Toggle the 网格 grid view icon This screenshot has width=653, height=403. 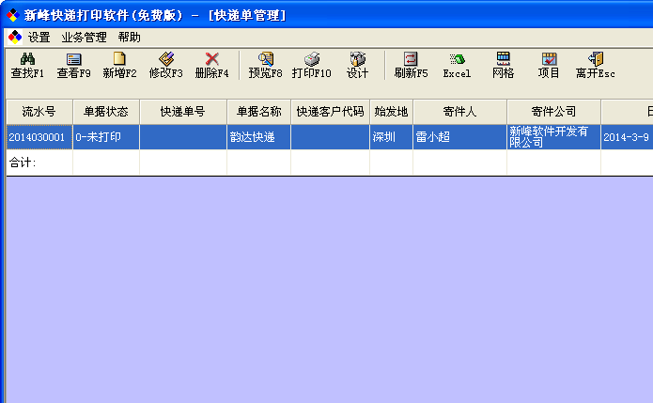(x=503, y=59)
